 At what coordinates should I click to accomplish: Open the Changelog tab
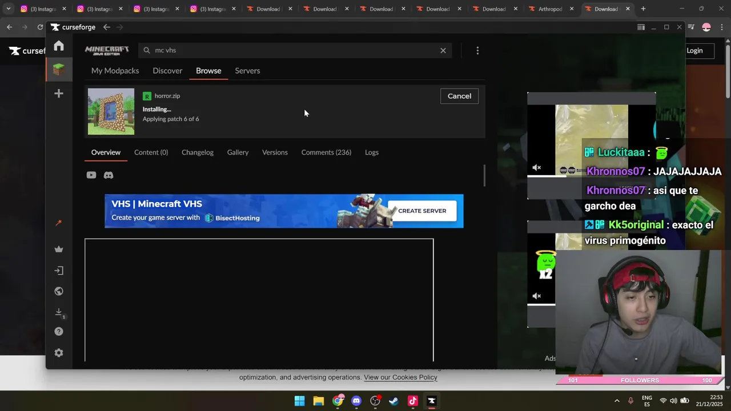[x=198, y=152]
